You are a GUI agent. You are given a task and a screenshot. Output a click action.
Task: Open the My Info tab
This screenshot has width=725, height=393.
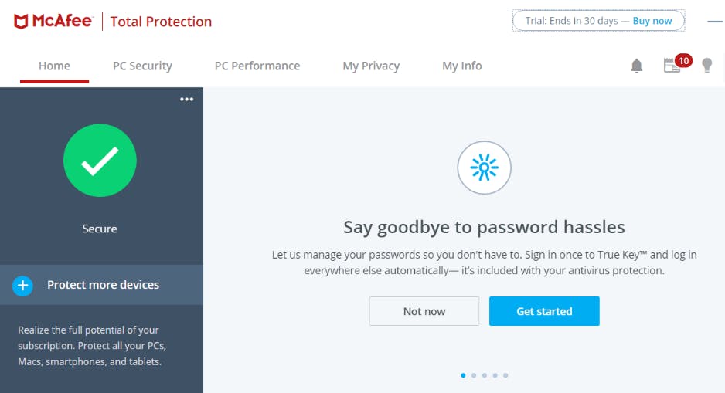coord(462,66)
